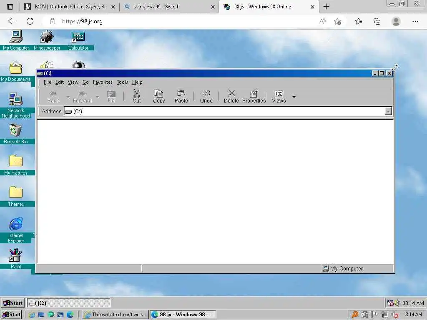Click the 98.js - Windows 98 taskbar button
This screenshot has width=427, height=320.
pos(183,315)
